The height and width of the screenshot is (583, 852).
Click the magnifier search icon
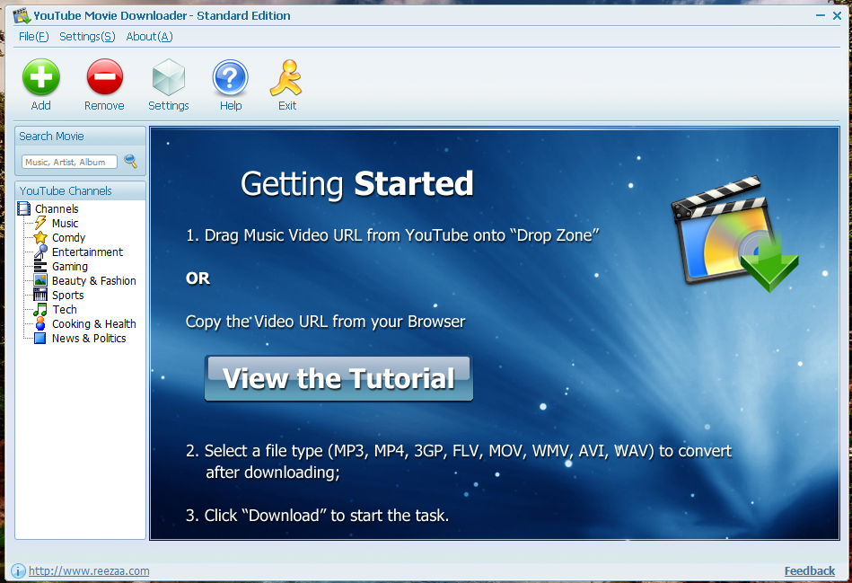[x=130, y=161]
